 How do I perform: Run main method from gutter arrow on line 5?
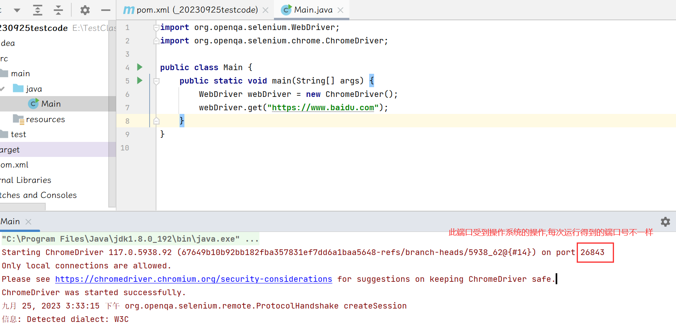(x=140, y=80)
